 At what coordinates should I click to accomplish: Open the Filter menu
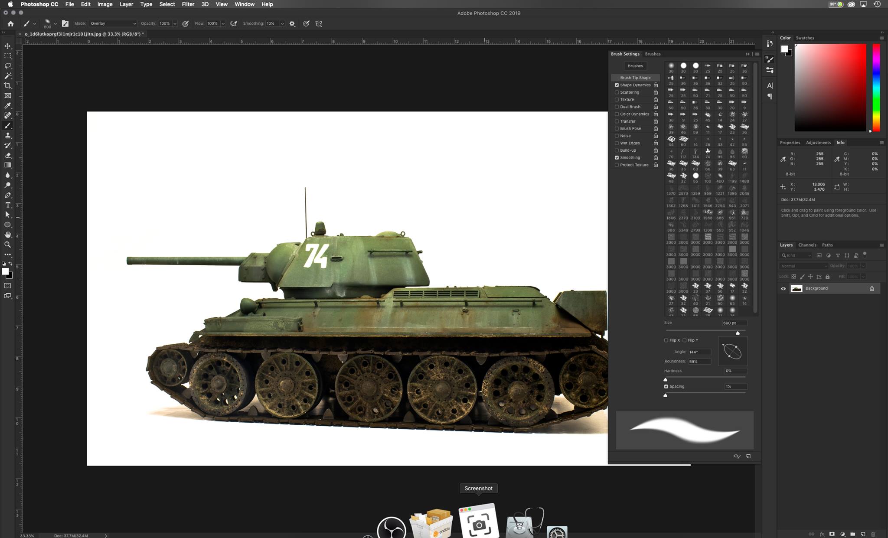click(x=188, y=4)
